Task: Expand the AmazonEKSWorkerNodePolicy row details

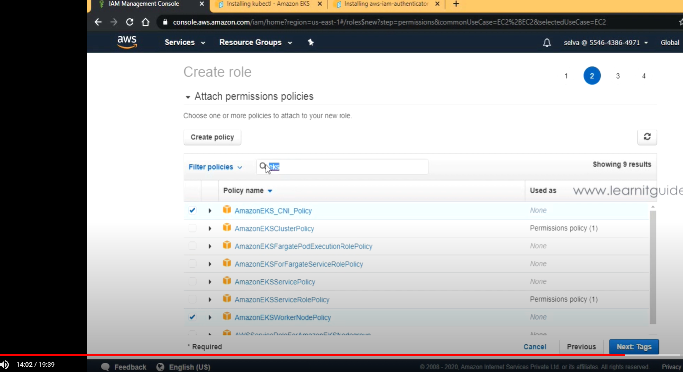Action: click(x=210, y=317)
